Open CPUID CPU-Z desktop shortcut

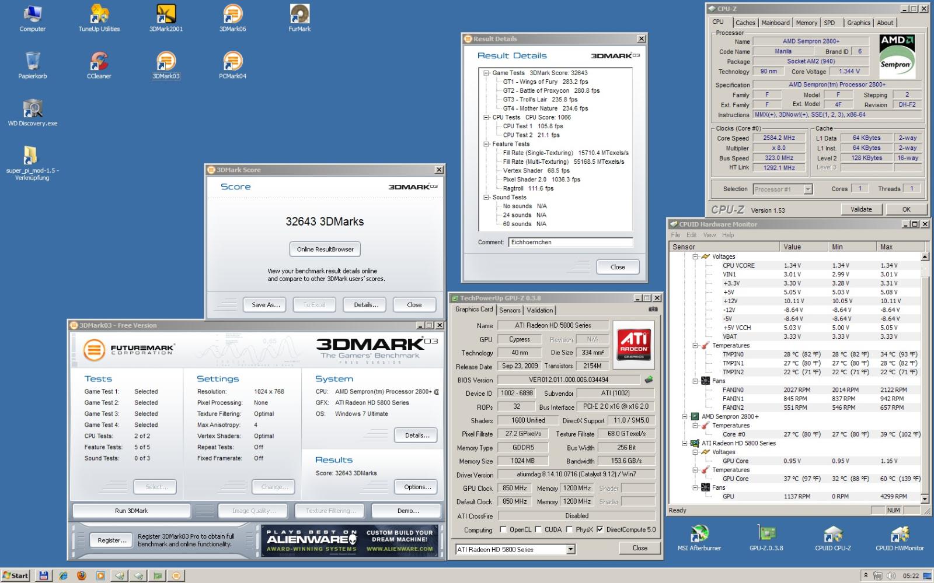coord(833,538)
